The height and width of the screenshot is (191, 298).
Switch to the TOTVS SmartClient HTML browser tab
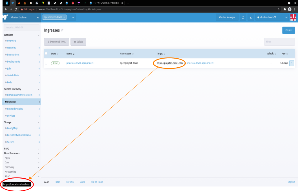[x=106, y=3]
